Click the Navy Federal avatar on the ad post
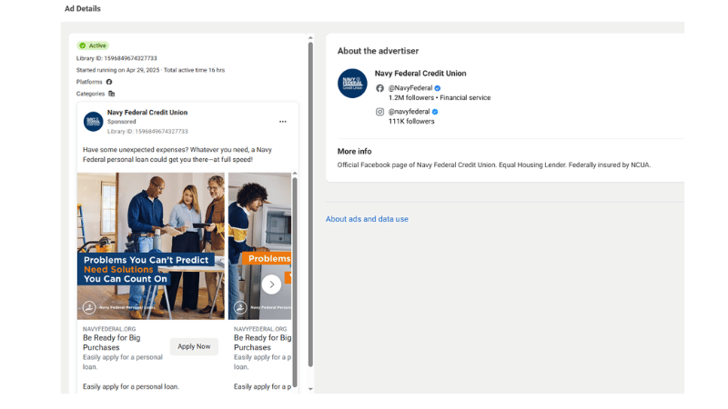728x409 pixels. coord(93,122)
